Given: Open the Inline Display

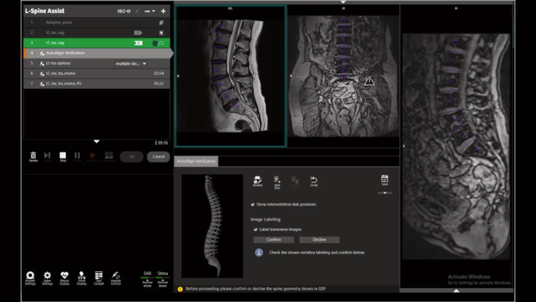Looking at the screenshot, I should [x=81, y=277].
